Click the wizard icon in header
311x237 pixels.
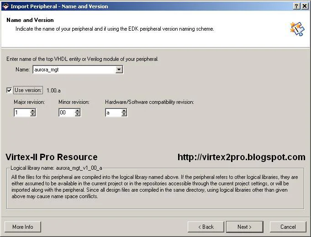coord(296,28)
